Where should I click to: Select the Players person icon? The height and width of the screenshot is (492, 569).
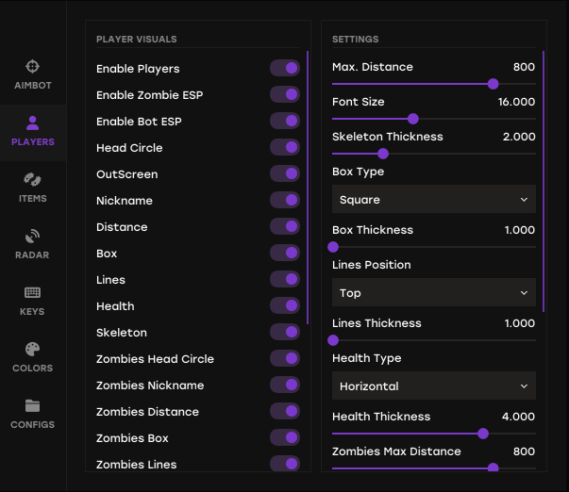(33, 123)
